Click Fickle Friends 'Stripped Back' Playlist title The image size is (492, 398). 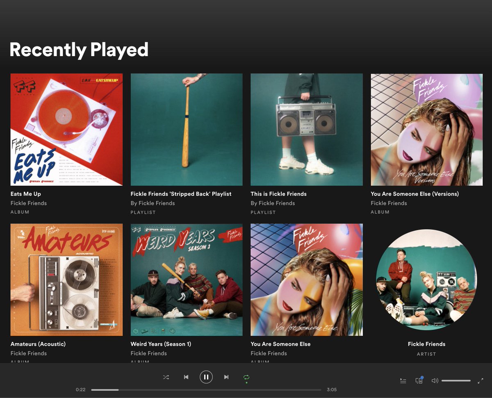181,194
